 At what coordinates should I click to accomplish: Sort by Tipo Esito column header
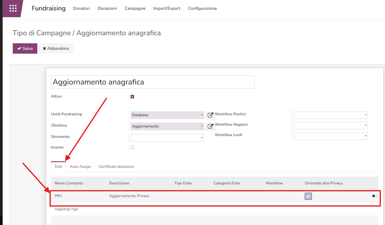[x=183, y=183]
